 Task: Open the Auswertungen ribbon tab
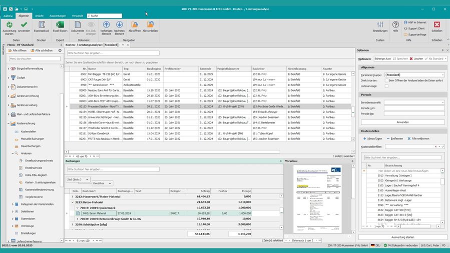pos(58,15)
